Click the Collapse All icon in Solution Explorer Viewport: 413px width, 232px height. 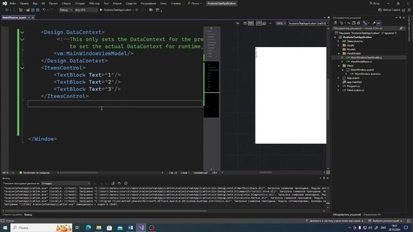pos(354,23)
